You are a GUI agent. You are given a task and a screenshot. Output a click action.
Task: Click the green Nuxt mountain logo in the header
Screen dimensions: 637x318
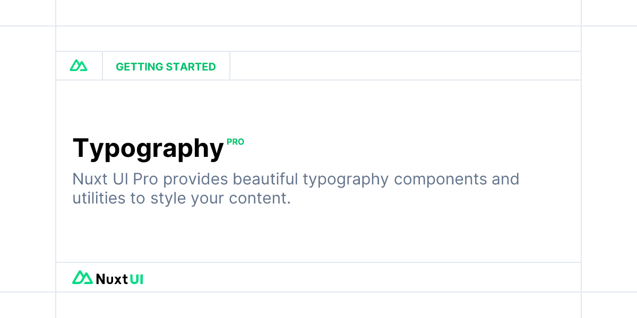(79, 66)
